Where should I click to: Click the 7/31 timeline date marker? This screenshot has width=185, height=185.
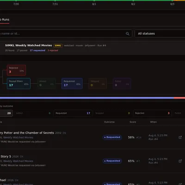tap(55, 4)
